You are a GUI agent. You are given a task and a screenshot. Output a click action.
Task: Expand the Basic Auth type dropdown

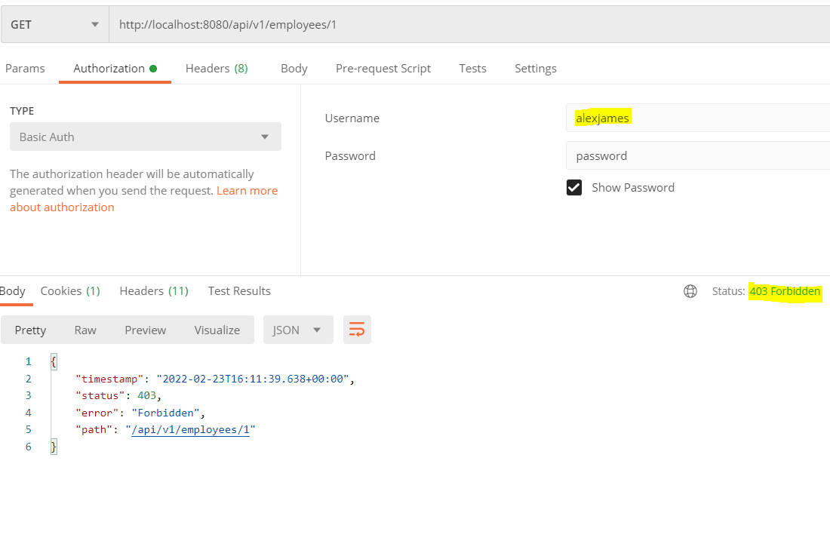(x=145, y=137)
